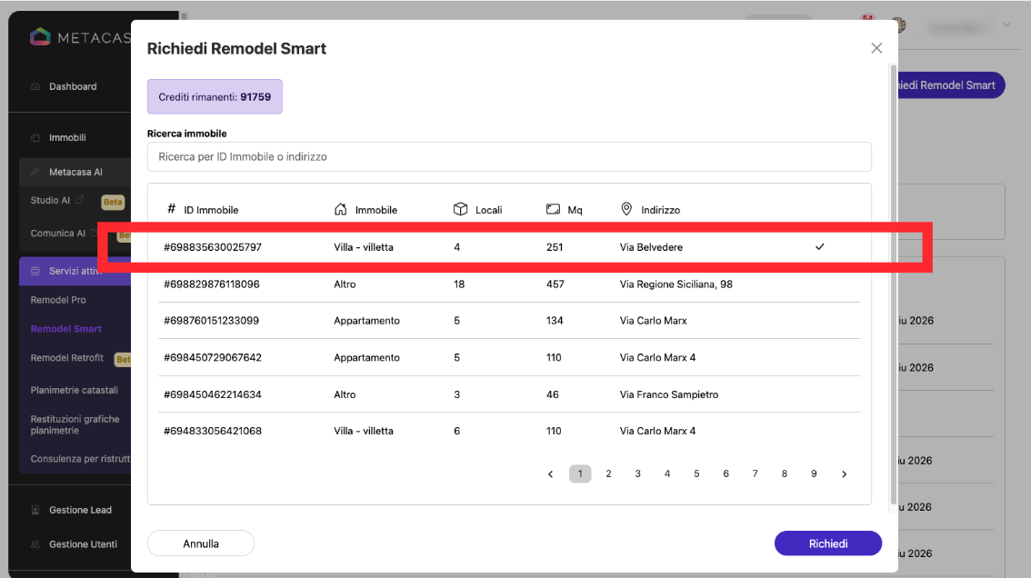Click the Richiedi button

point(828,543)
